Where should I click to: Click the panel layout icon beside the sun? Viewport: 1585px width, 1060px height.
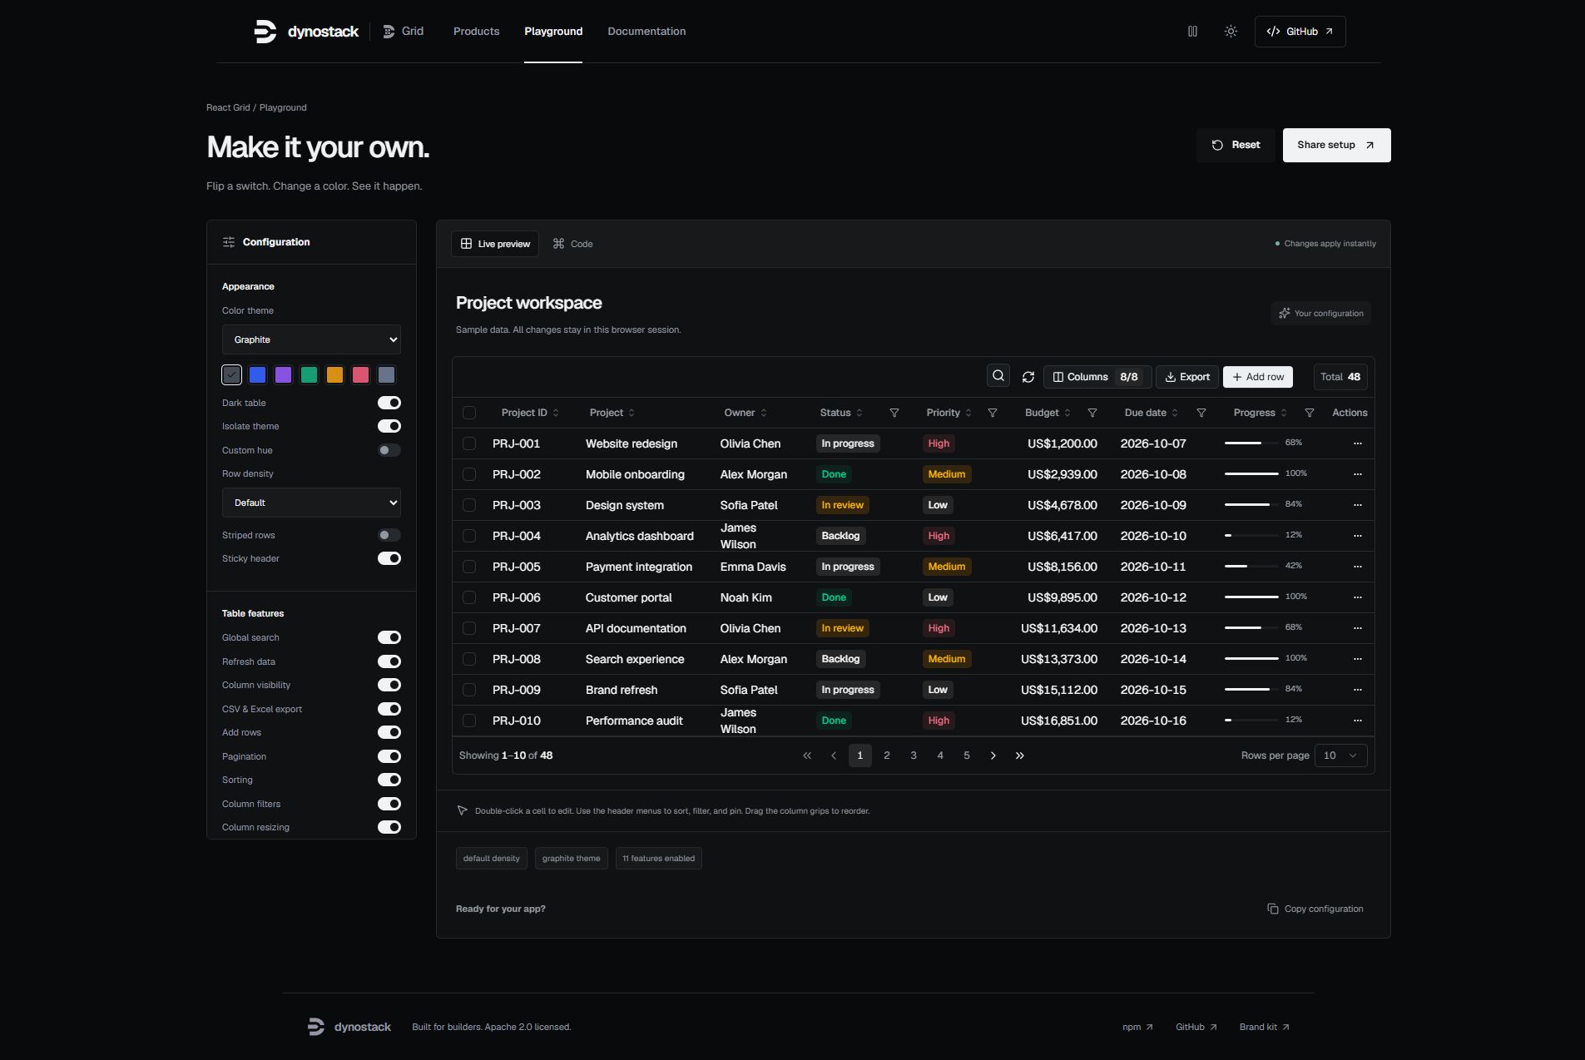coord(1192,32)
